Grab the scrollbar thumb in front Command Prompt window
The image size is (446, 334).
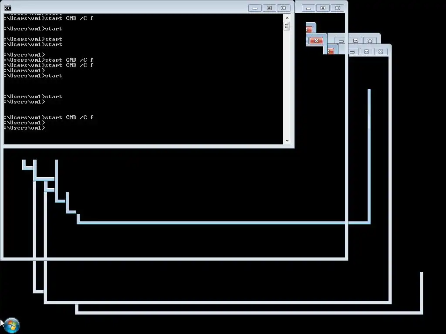pos(287,26)
